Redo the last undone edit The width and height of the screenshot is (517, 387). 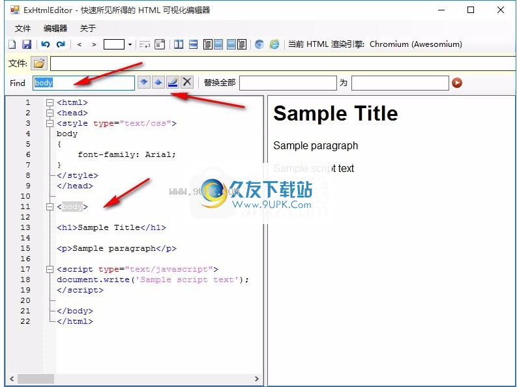pyautogui.click(x=61, y=44)
